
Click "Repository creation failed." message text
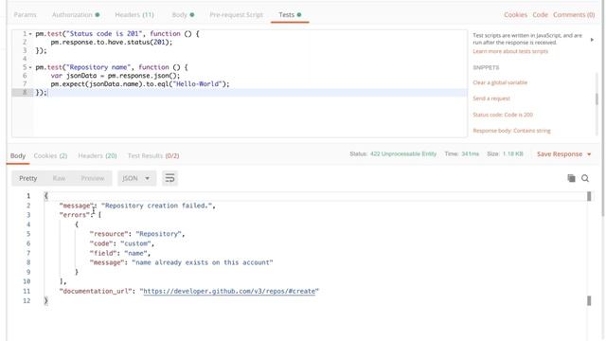156,206
